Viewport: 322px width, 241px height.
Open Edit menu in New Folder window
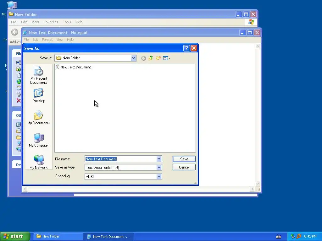coord(24,22)
